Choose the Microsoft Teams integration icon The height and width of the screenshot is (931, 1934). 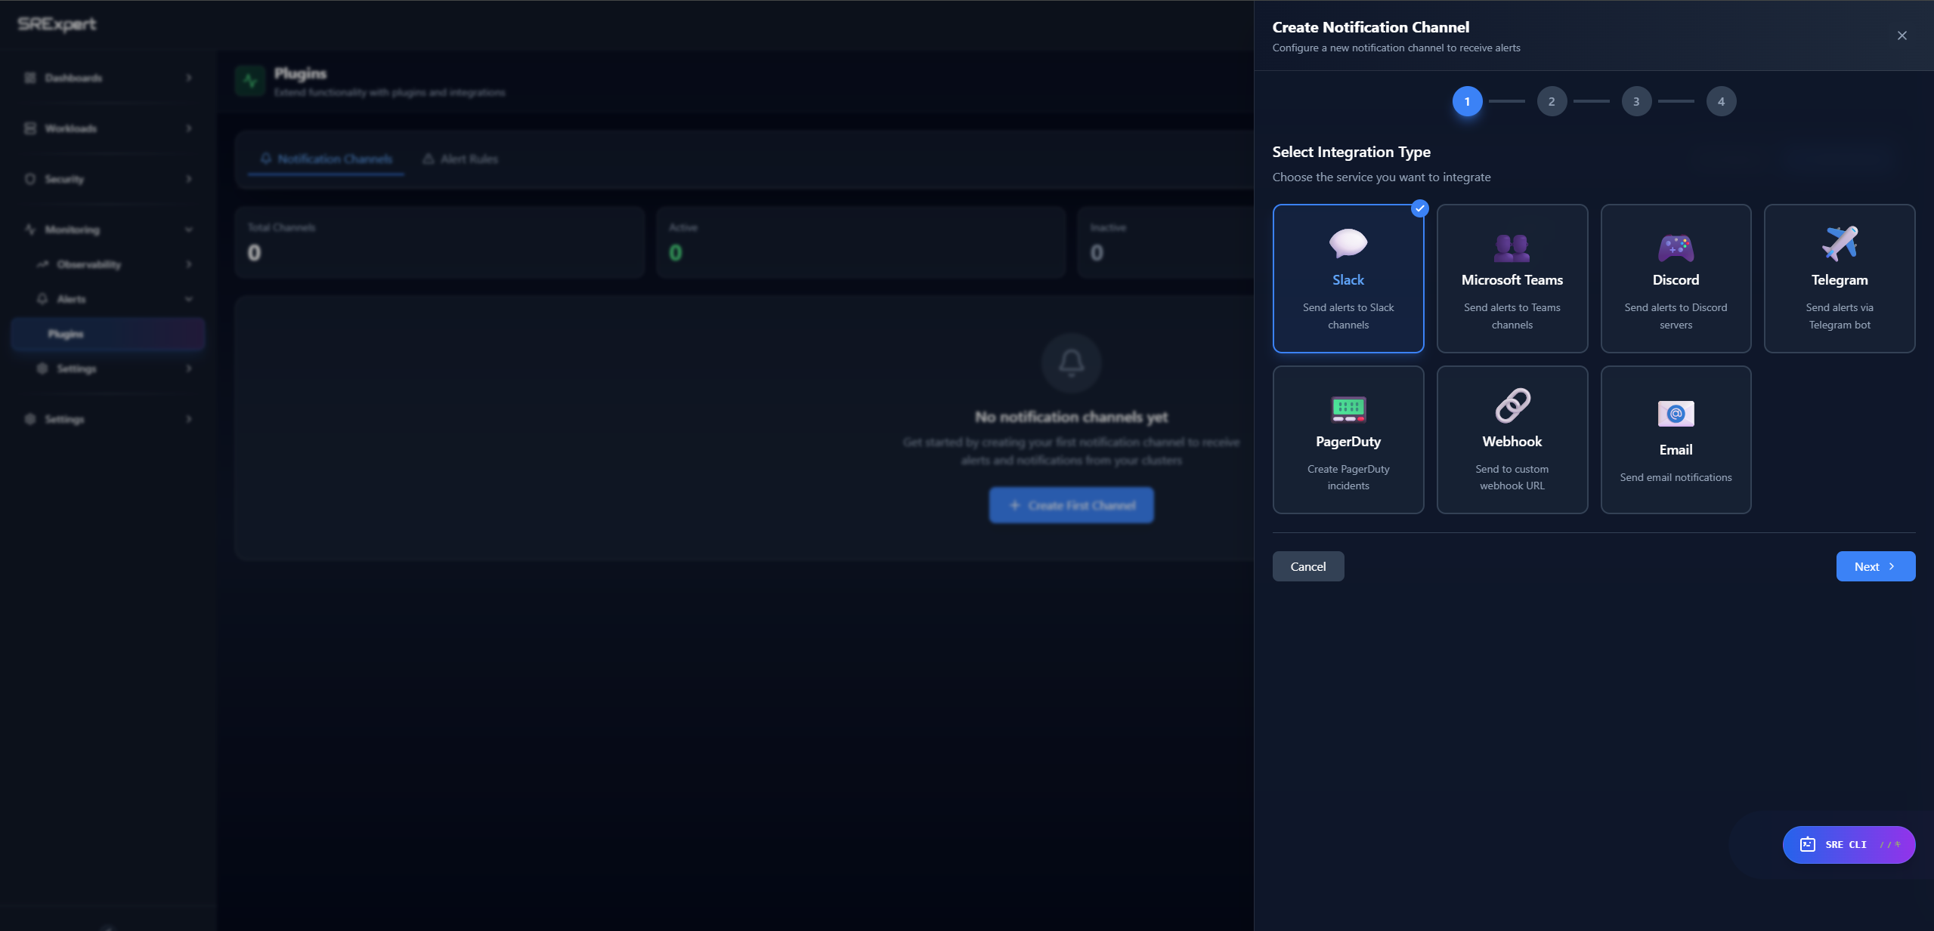(1512, 247)
